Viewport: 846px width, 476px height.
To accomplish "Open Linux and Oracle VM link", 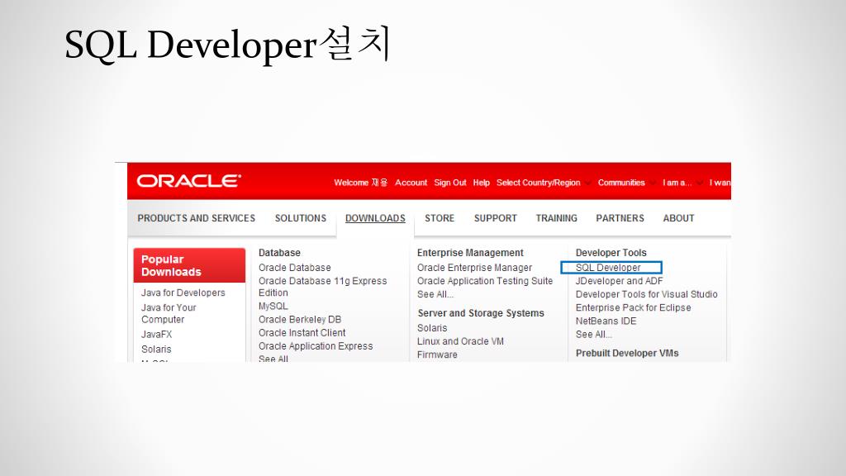I will coord(460,341).
